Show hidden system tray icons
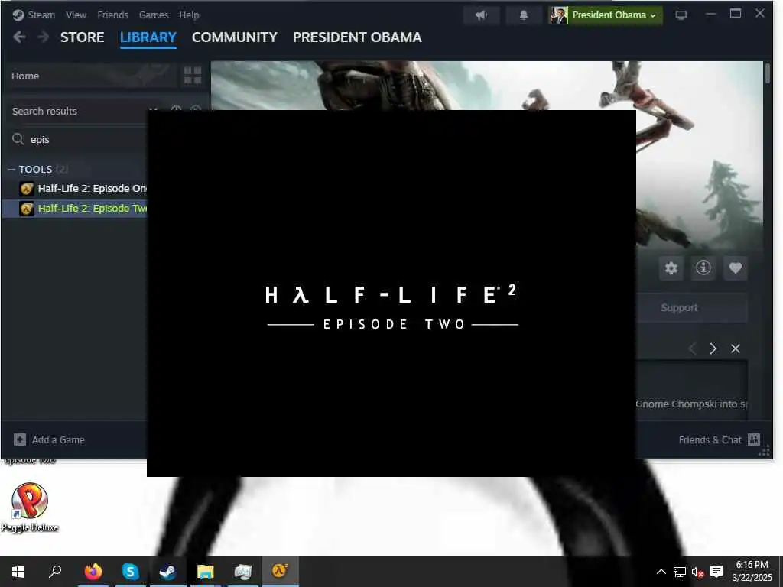 click(x=661, y=572)
